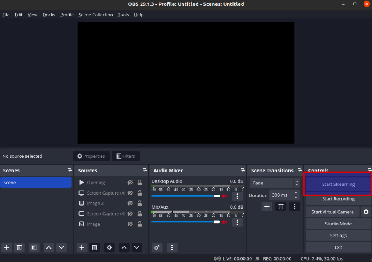The width and height of the screenshot is (372, 262).
Task: Open the File menu
Action: coord(6,15)
